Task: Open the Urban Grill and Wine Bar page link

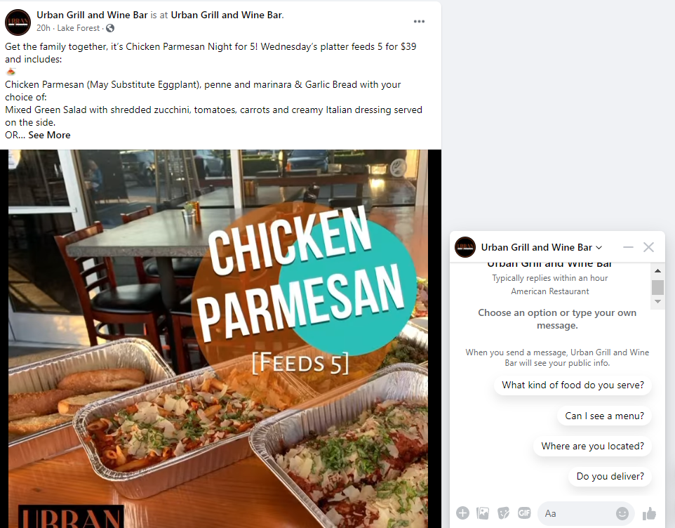Action: pos(92,15)
